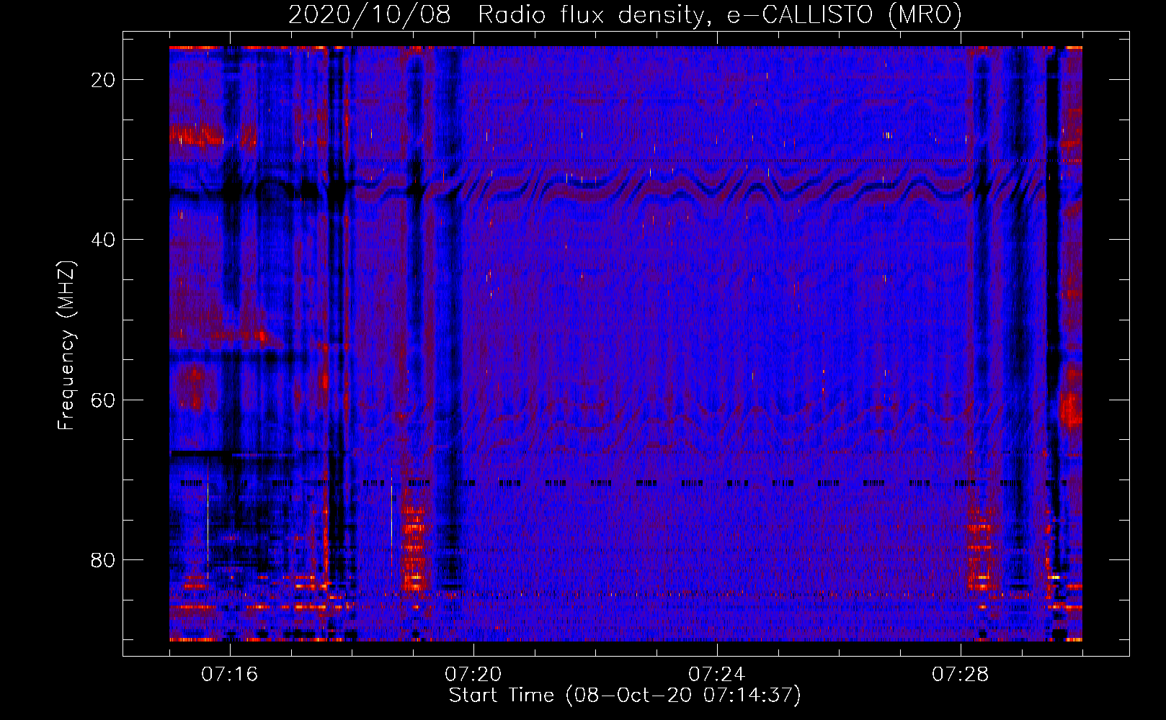Select the 'Frequency (MHZ)' y-axis label

click(66, 346)
